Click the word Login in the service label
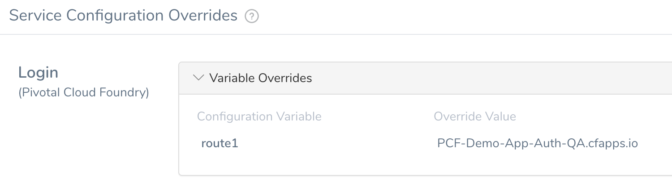Image resolution: width=672 pixels, height=191 pixels. pos(39,73)
